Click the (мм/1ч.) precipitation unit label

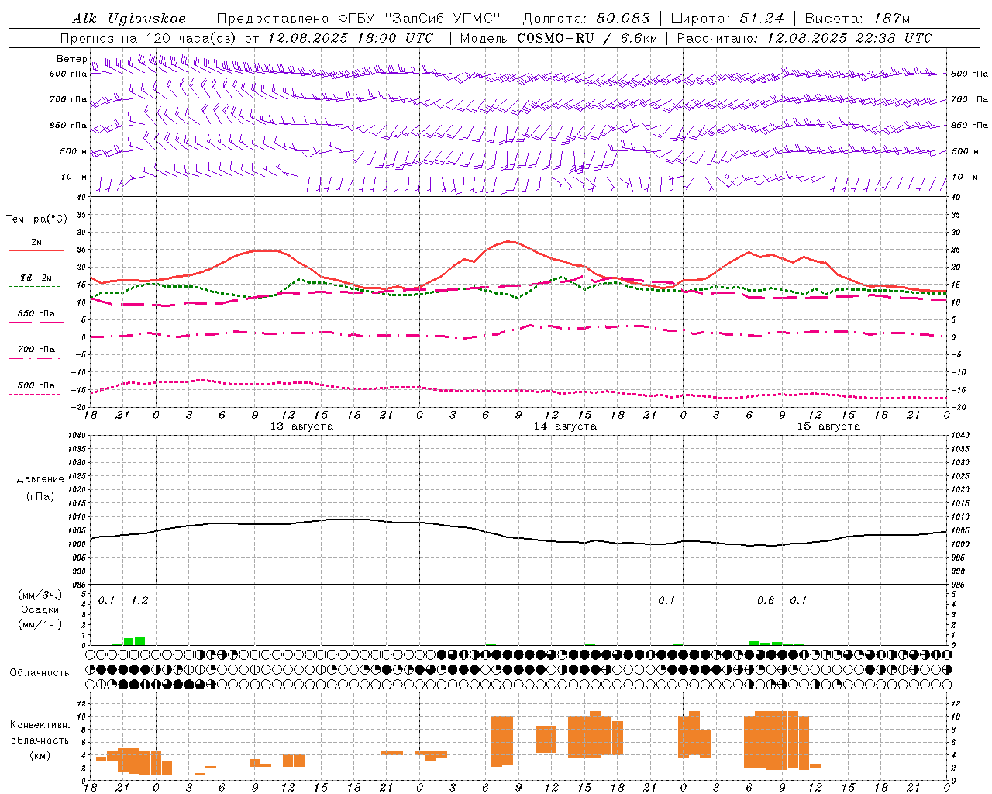point(40,624)
